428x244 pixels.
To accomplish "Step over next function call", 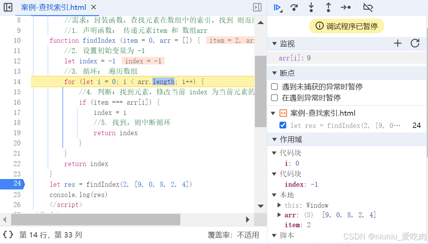I will click(294, 7).
